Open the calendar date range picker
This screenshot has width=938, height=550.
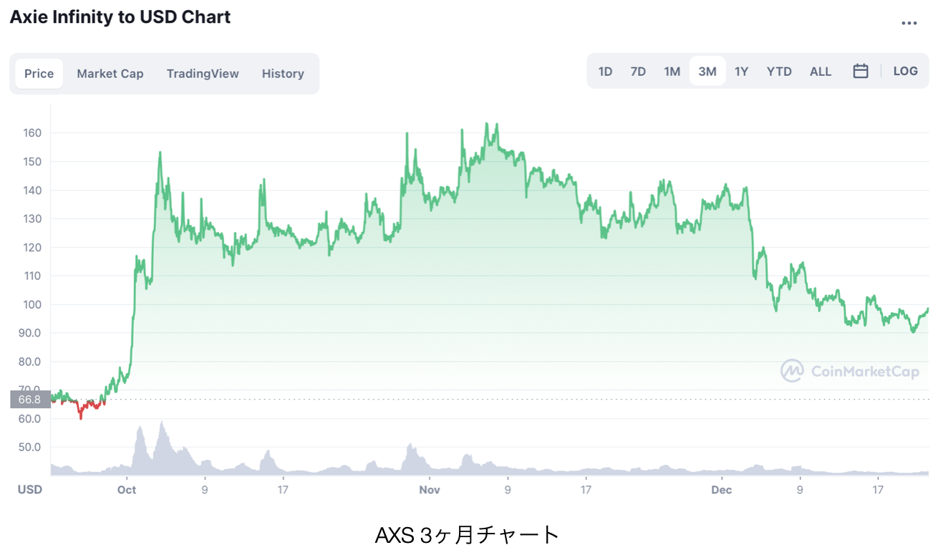[861, 71]
